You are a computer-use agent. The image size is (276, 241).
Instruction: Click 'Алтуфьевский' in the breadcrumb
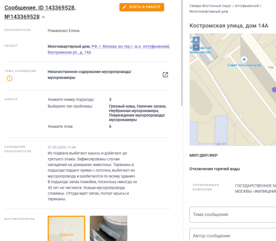tap(246, 6)
